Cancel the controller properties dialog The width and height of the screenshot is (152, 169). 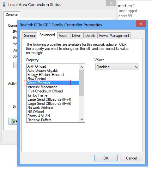131,158
